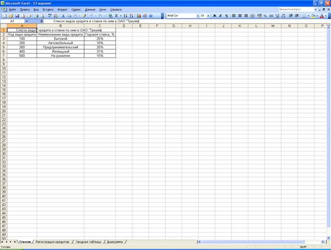Click the AutoSum sigma icon

117,16
